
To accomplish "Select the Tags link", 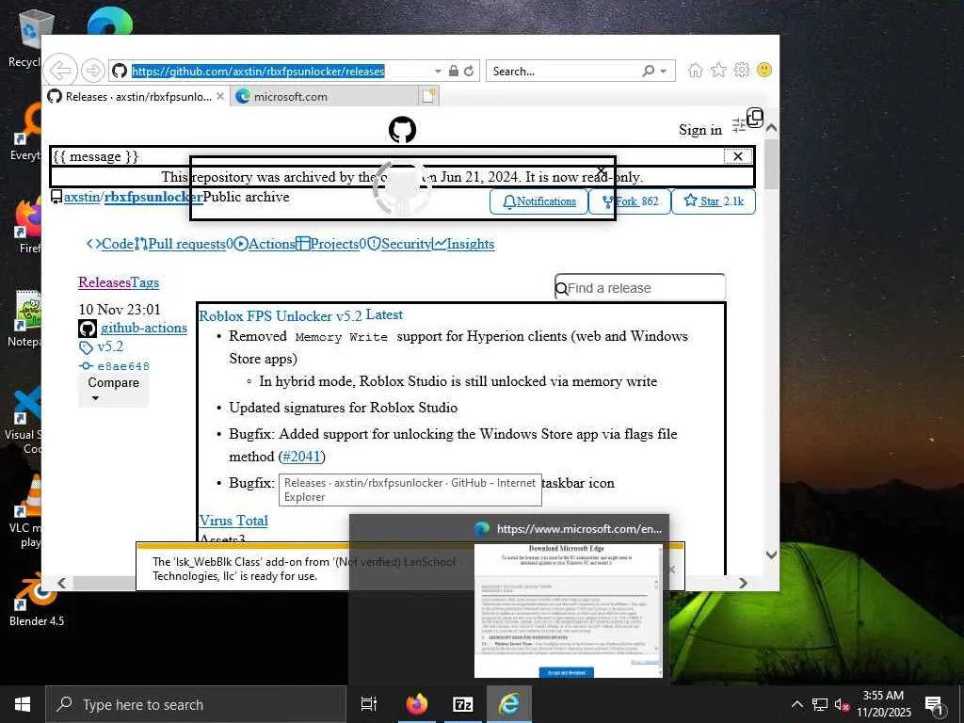I will click(x=145, y=282).
